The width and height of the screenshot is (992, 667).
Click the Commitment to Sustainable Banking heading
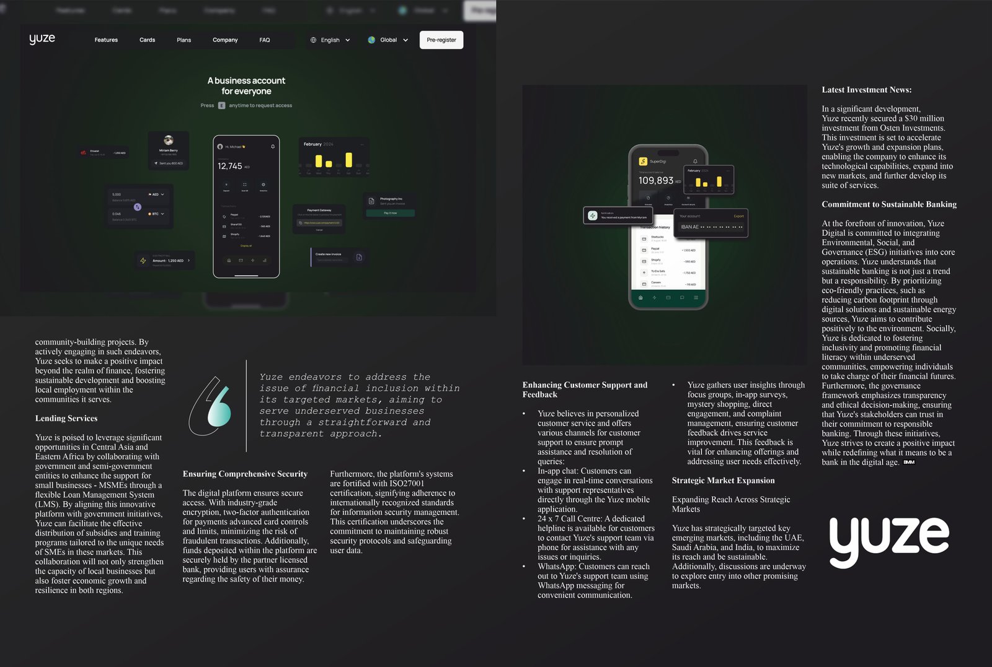[x=889, y=204]
